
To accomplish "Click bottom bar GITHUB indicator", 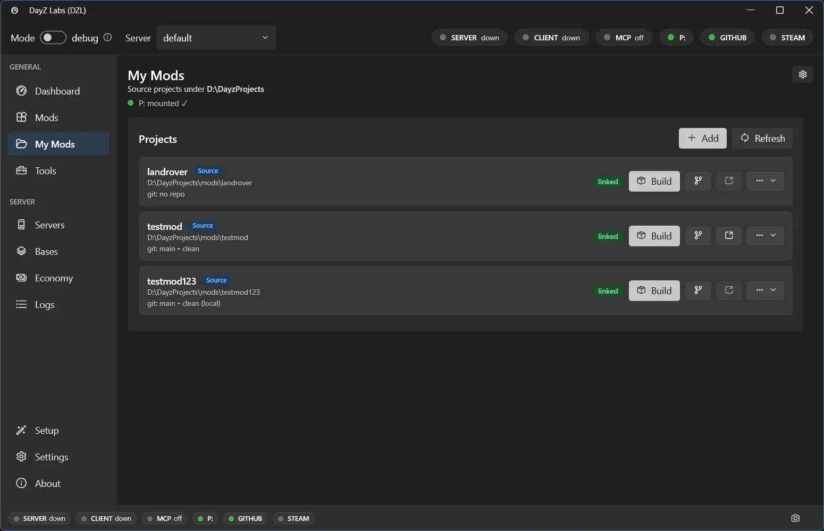I will point(245,518).
